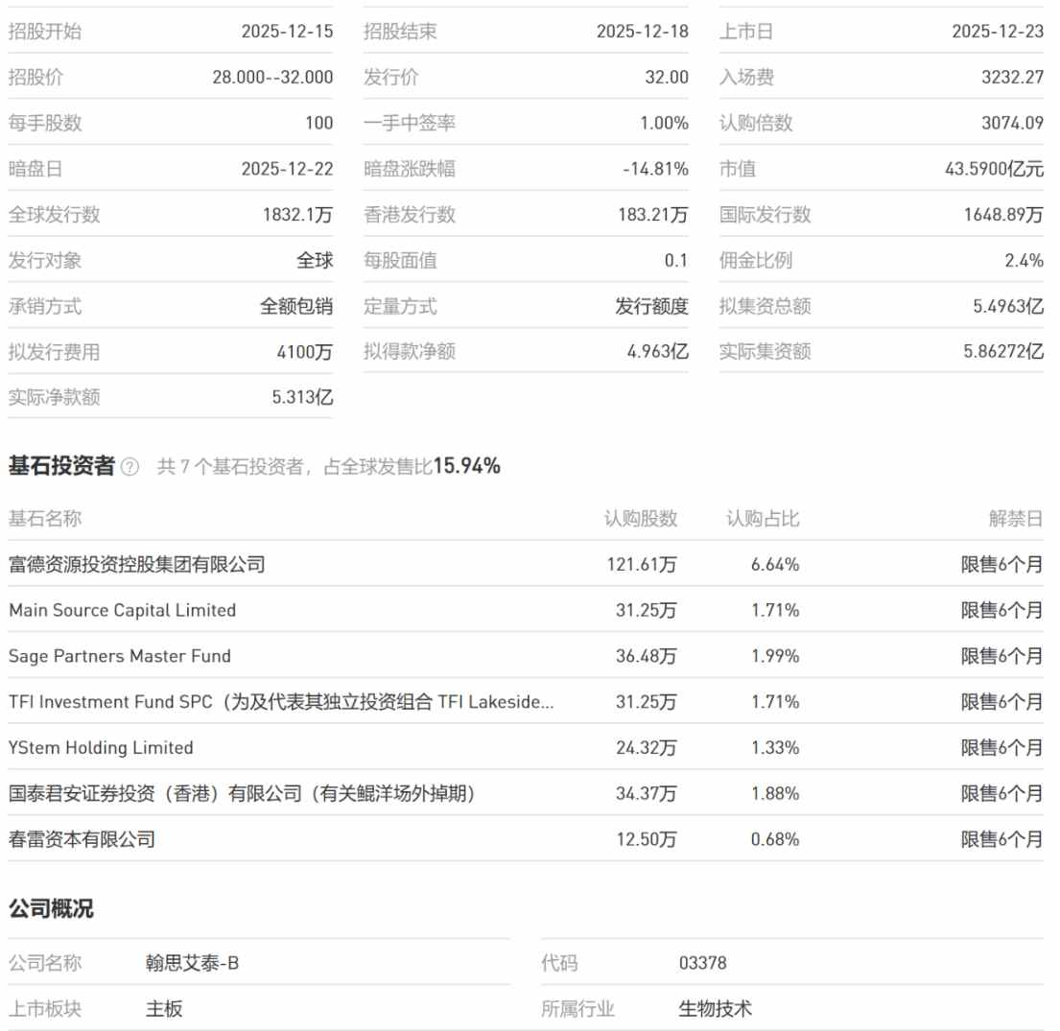1060x1031 pixels.
Task: Select the 34.37万 shares value
Action: tap(647, 793)
